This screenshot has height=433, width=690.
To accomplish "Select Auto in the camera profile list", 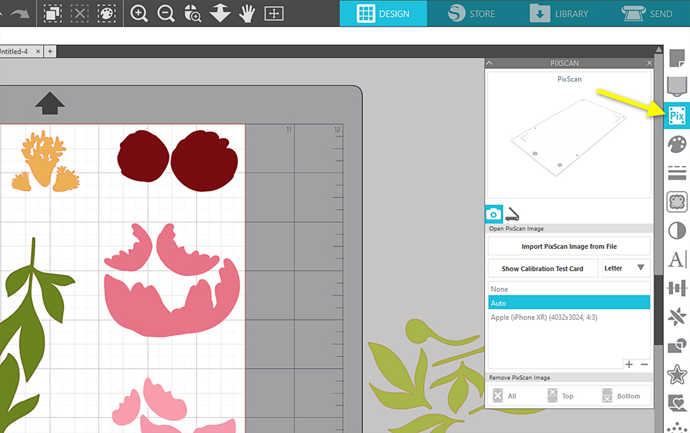I will click(569, 303).
